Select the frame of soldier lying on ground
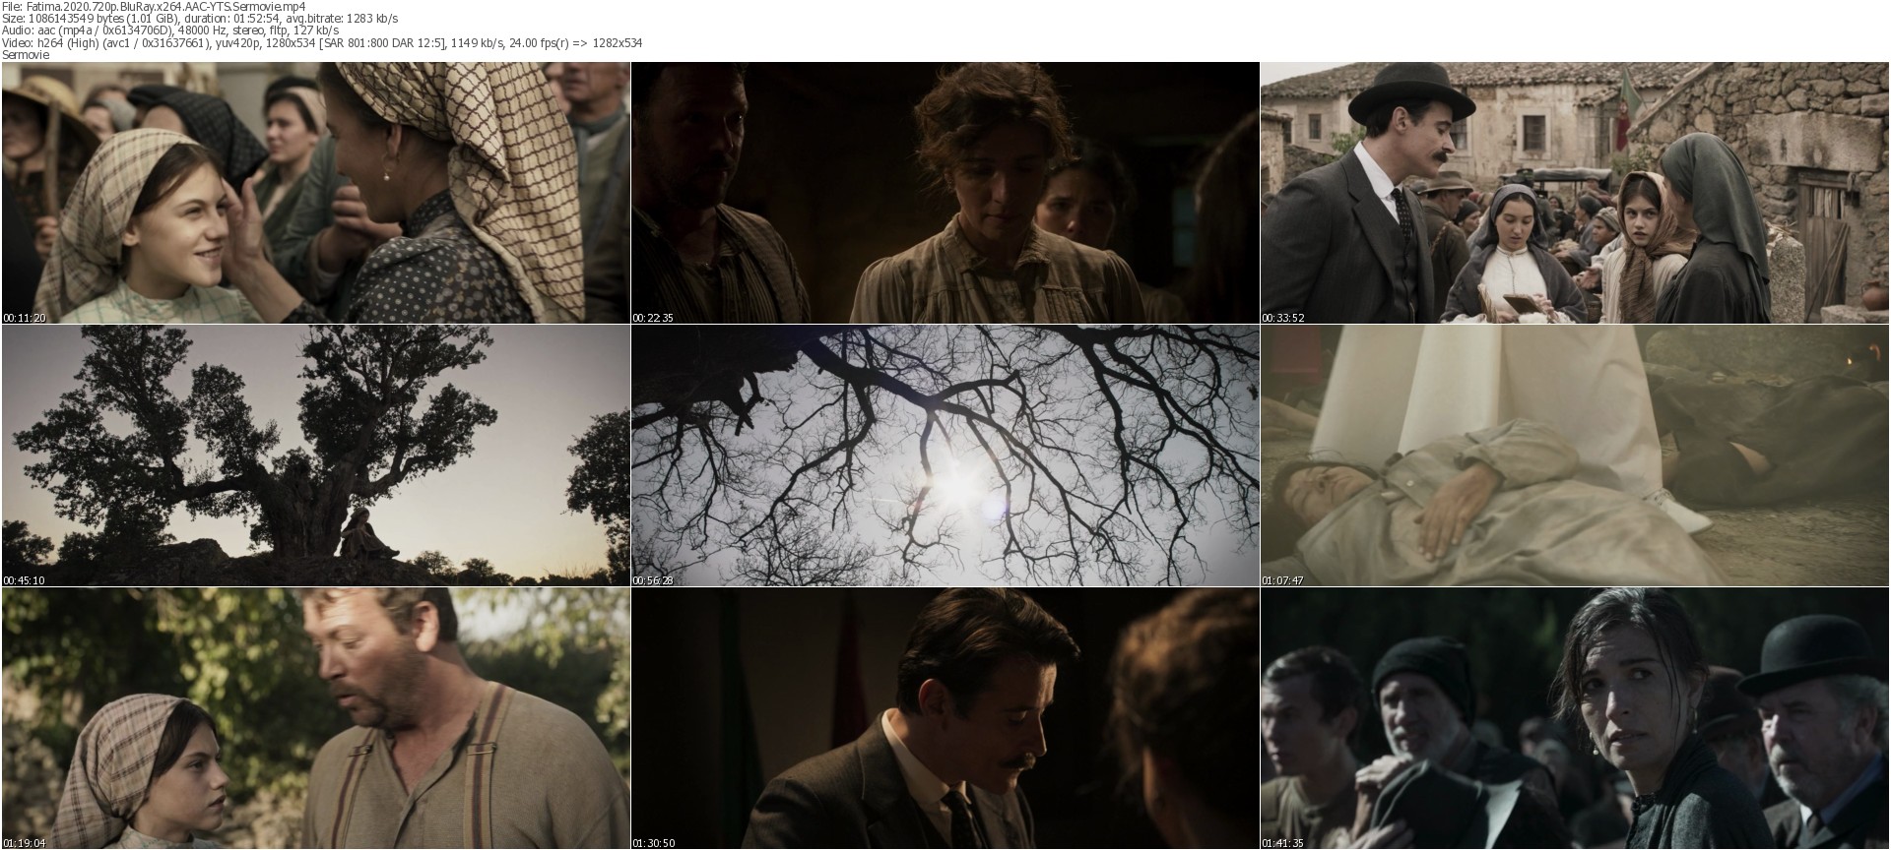Viewport: 1891px width, 850px height. [x=1575, y=455]
